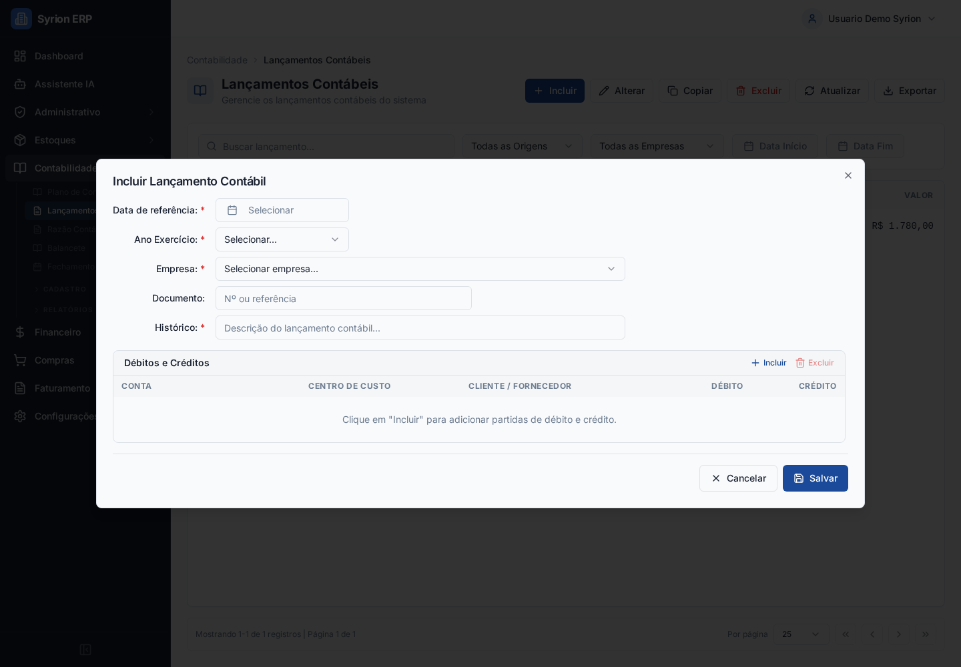961x667 pixels.
Task: Click the CONTA column header
Action: click(136, 386)
